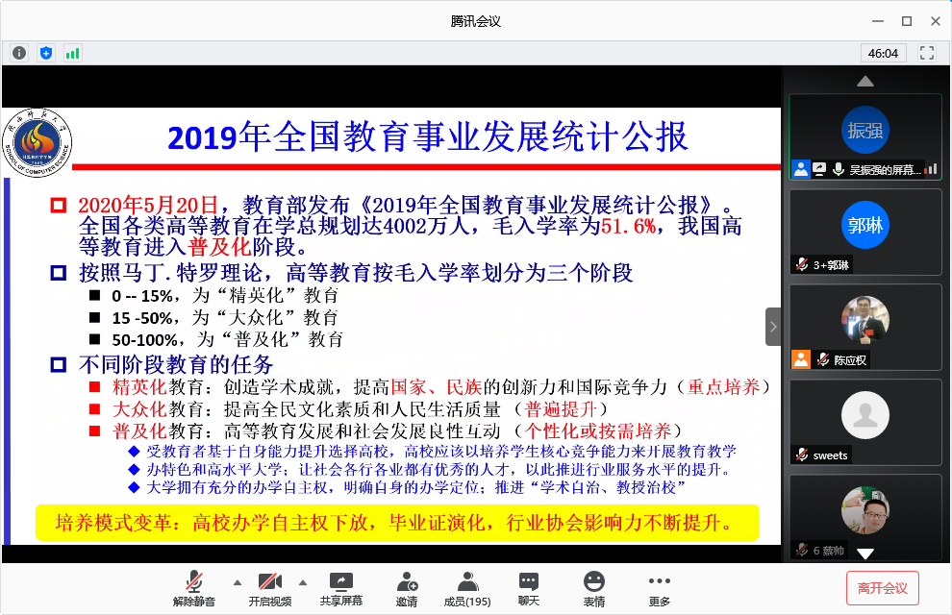Expand video options arrow beside camera
The width and height of the screenshot is (952, 615).
tap(302, 581)
